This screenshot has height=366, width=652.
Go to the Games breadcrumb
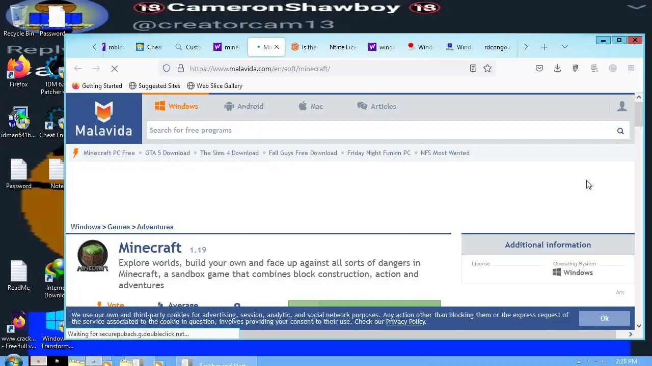(x=119, y=227)
